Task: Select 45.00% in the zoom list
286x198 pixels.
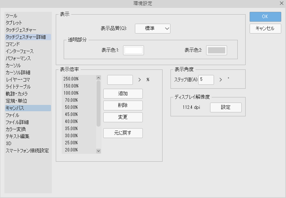Action: [x=79, y=114]
